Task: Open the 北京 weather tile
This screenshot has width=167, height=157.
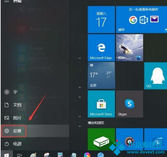Action: [101, 75]
